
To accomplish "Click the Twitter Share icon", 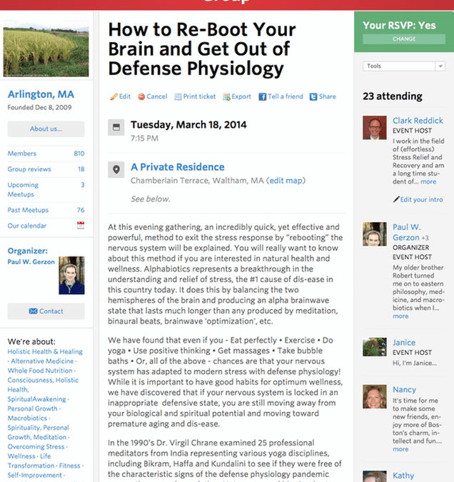I will [x=313, y=97].
